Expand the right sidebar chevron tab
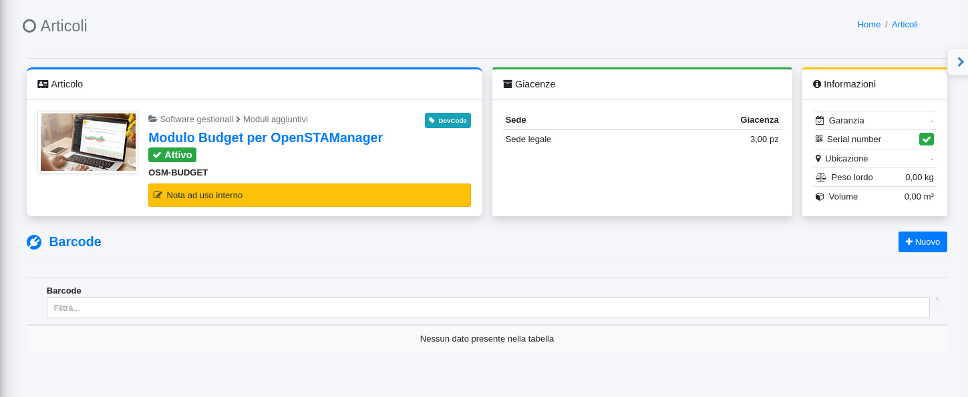The height and width of the screenshot is (397, 968). [x=960, y=62]
